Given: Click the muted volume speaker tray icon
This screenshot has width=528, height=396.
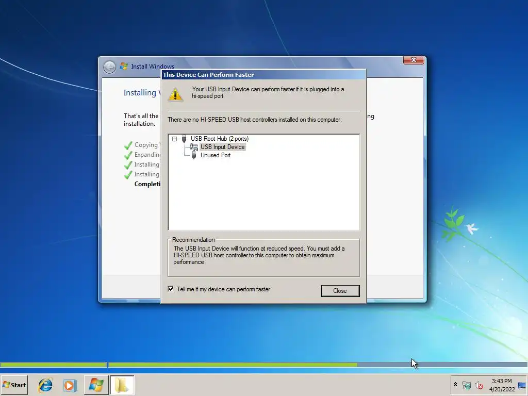Looking at the screenshot, I should [x=478, y=385].
